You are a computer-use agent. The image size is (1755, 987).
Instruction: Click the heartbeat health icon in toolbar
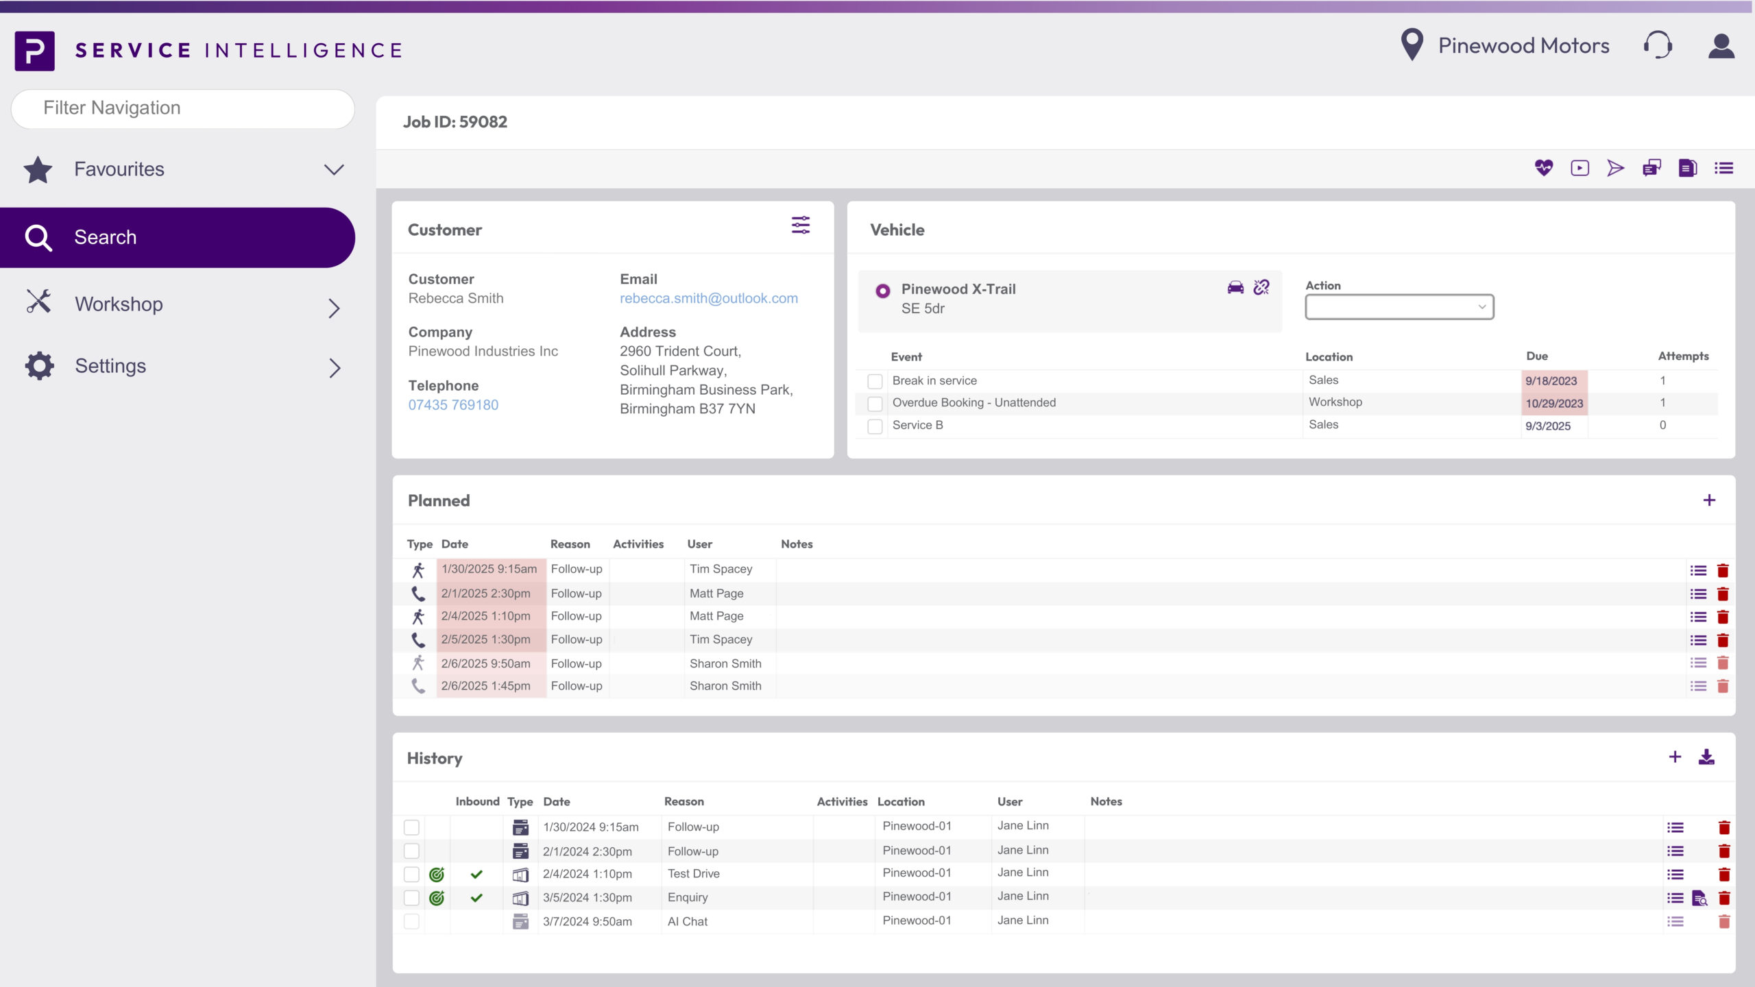1543,168
